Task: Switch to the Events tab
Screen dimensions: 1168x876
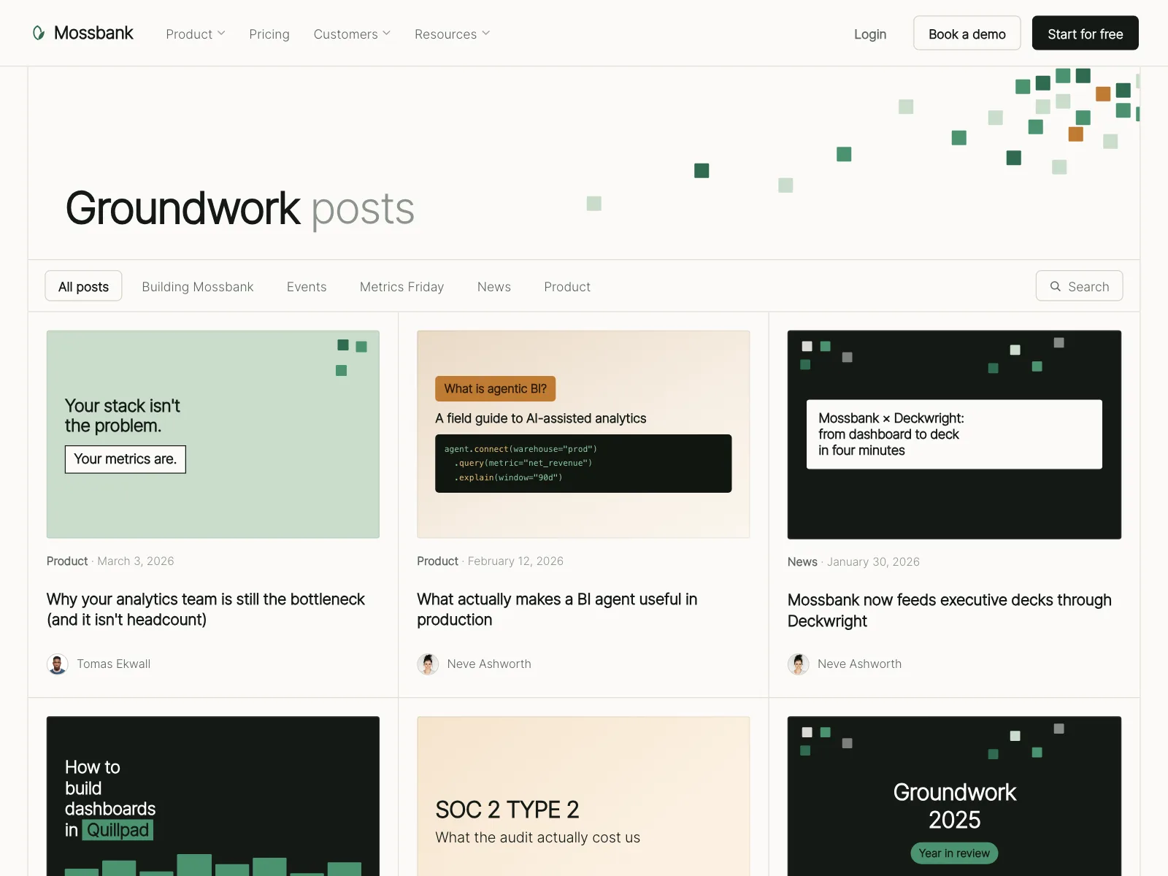Action: 307,287
